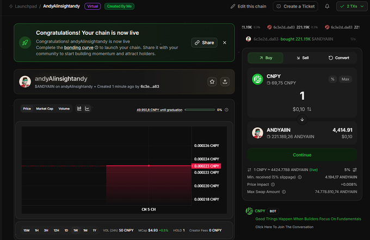This screenshot has height=240, width=370.
Task: Click Here To Join The Conversation
Action: (x=285, y=227)
